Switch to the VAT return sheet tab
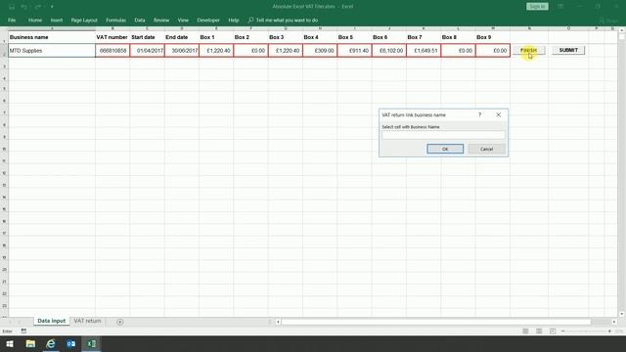The height and width of the screenshot is (352, 626). [87, 322]
